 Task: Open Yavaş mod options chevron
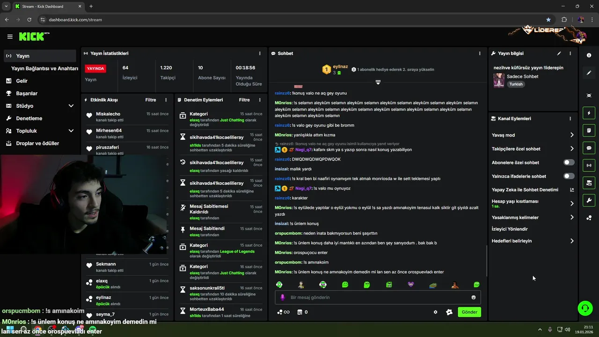point(572,135)
